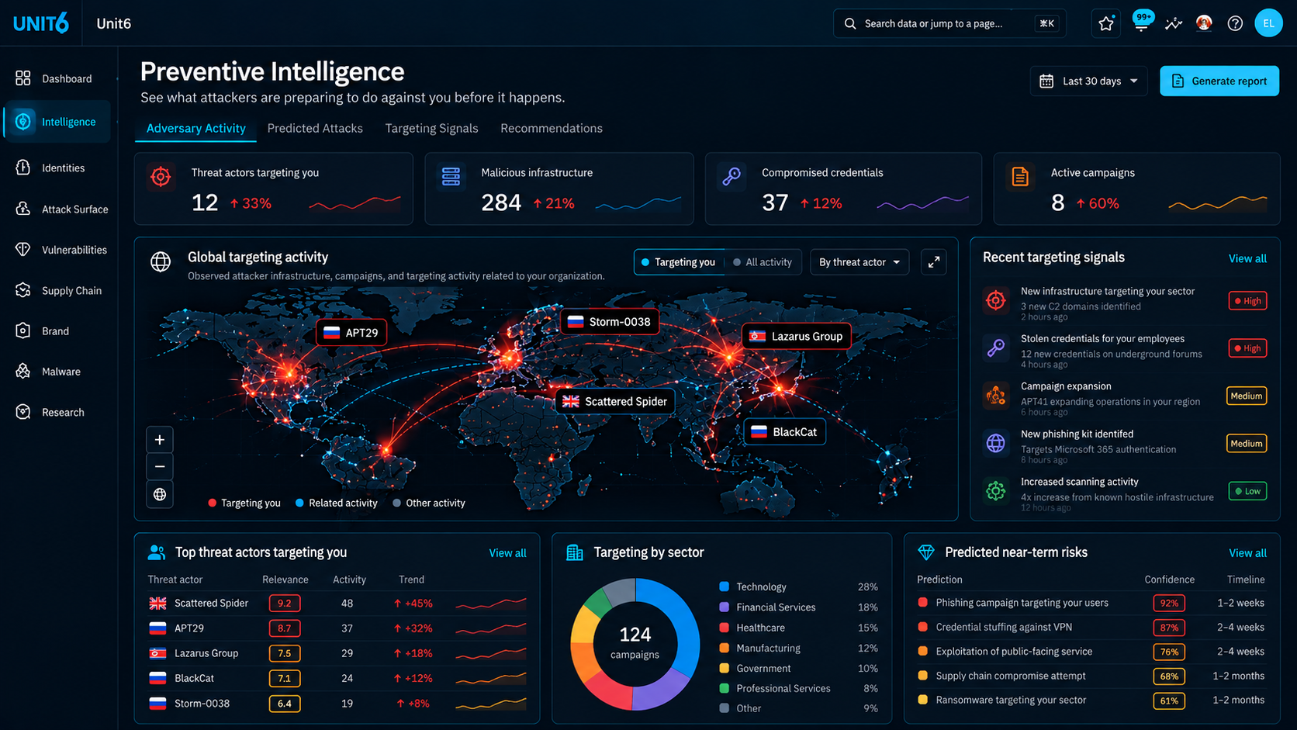Expand the global map to fullscreen
The height and width of the screenshot is (730, 1297).
(x=934, y=262)
